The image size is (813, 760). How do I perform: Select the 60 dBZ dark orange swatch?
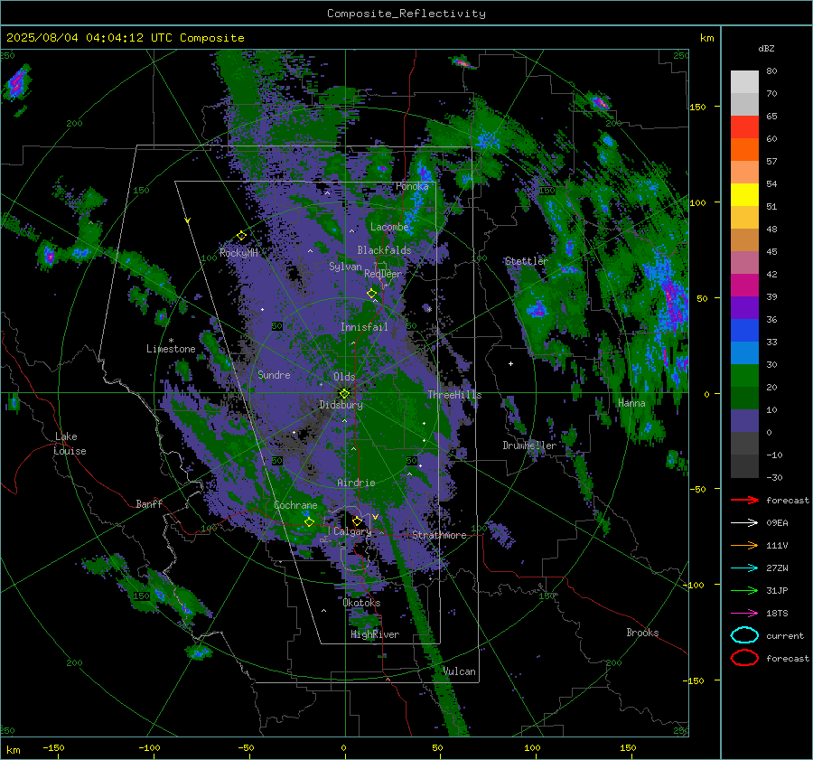(x=744, y=149)
